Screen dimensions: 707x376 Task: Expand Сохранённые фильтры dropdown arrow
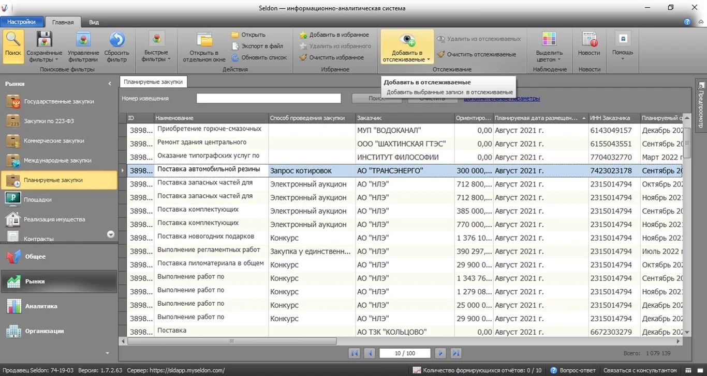click(x=57, y=59)
